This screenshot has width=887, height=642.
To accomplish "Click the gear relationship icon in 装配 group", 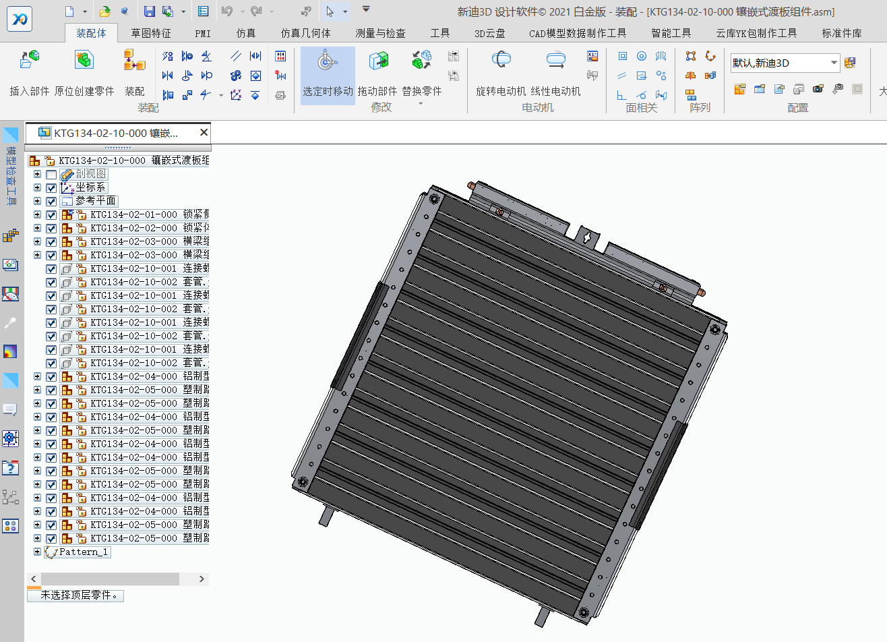I will (236, 76).
